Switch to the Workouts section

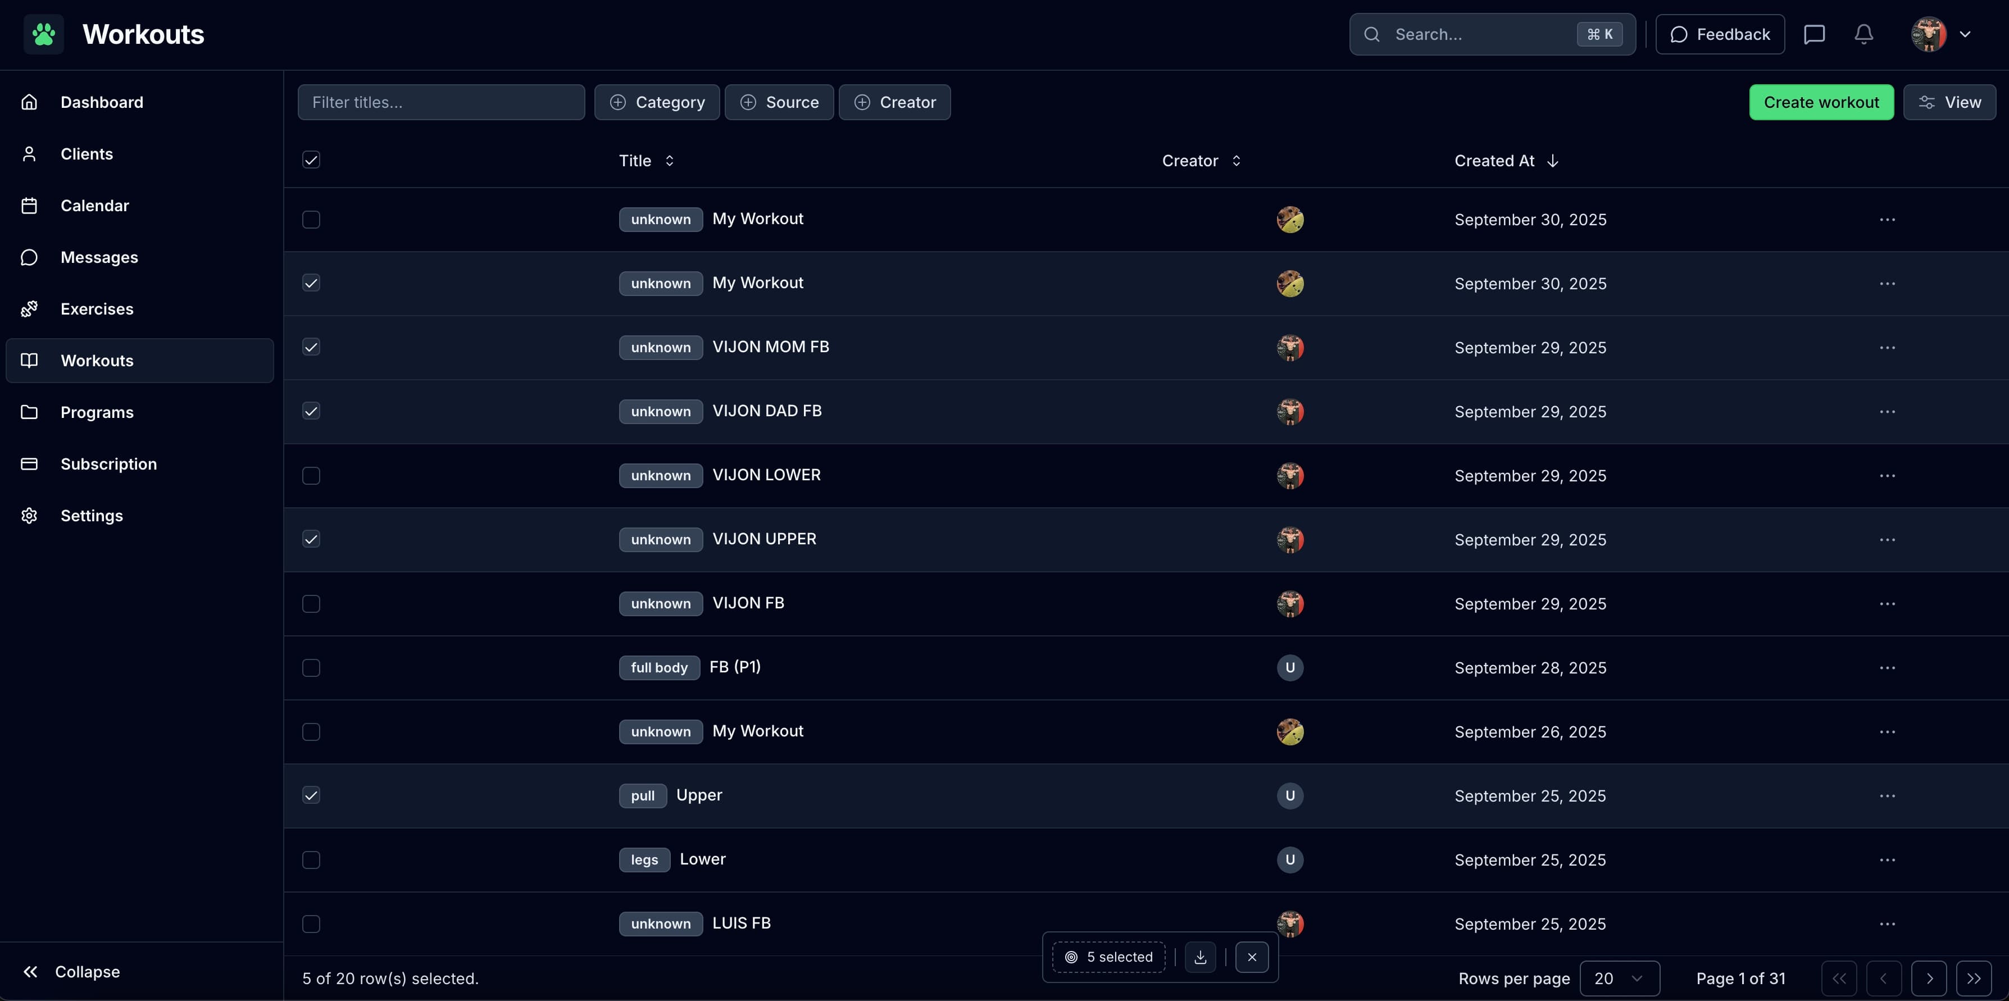[97, 360]
